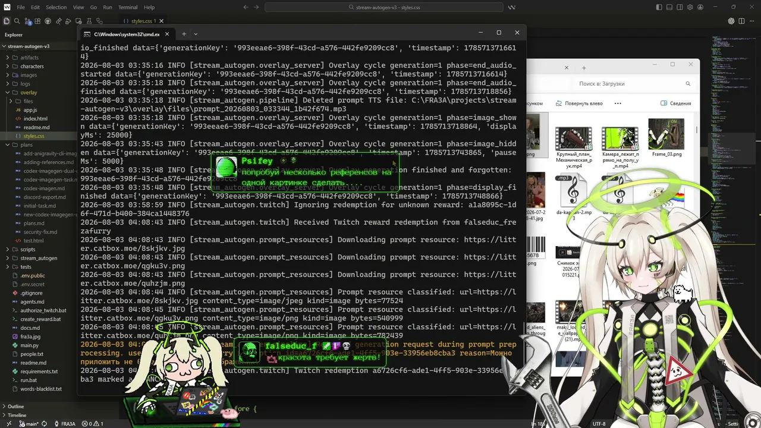Expand the artifacts folder
This screenshot has height=428, width=761.
coord(39,58)
